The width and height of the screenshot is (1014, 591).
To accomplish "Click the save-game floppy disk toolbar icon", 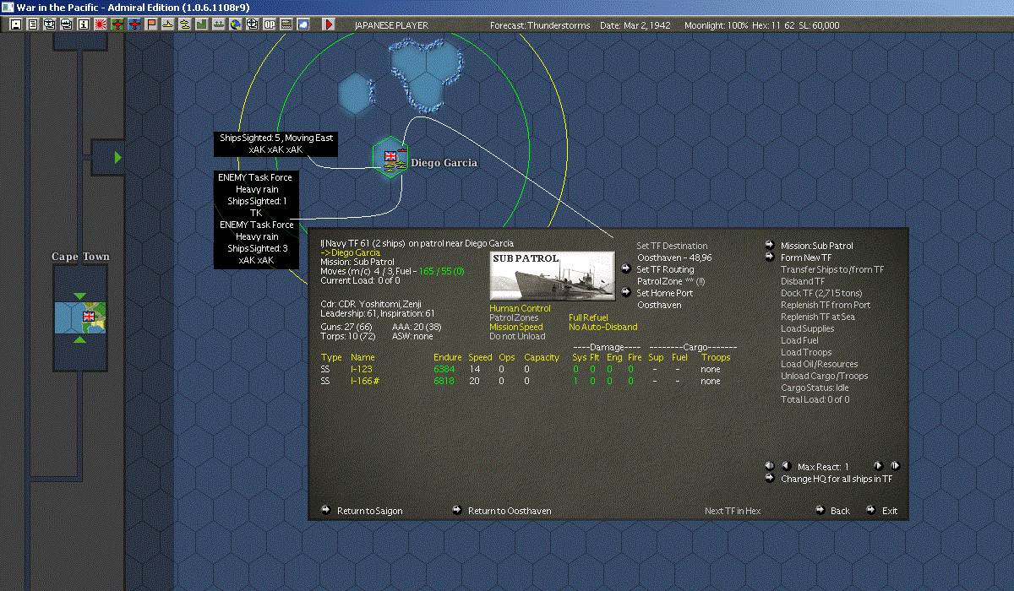I will pyautogui.click(x=16, y=24).
